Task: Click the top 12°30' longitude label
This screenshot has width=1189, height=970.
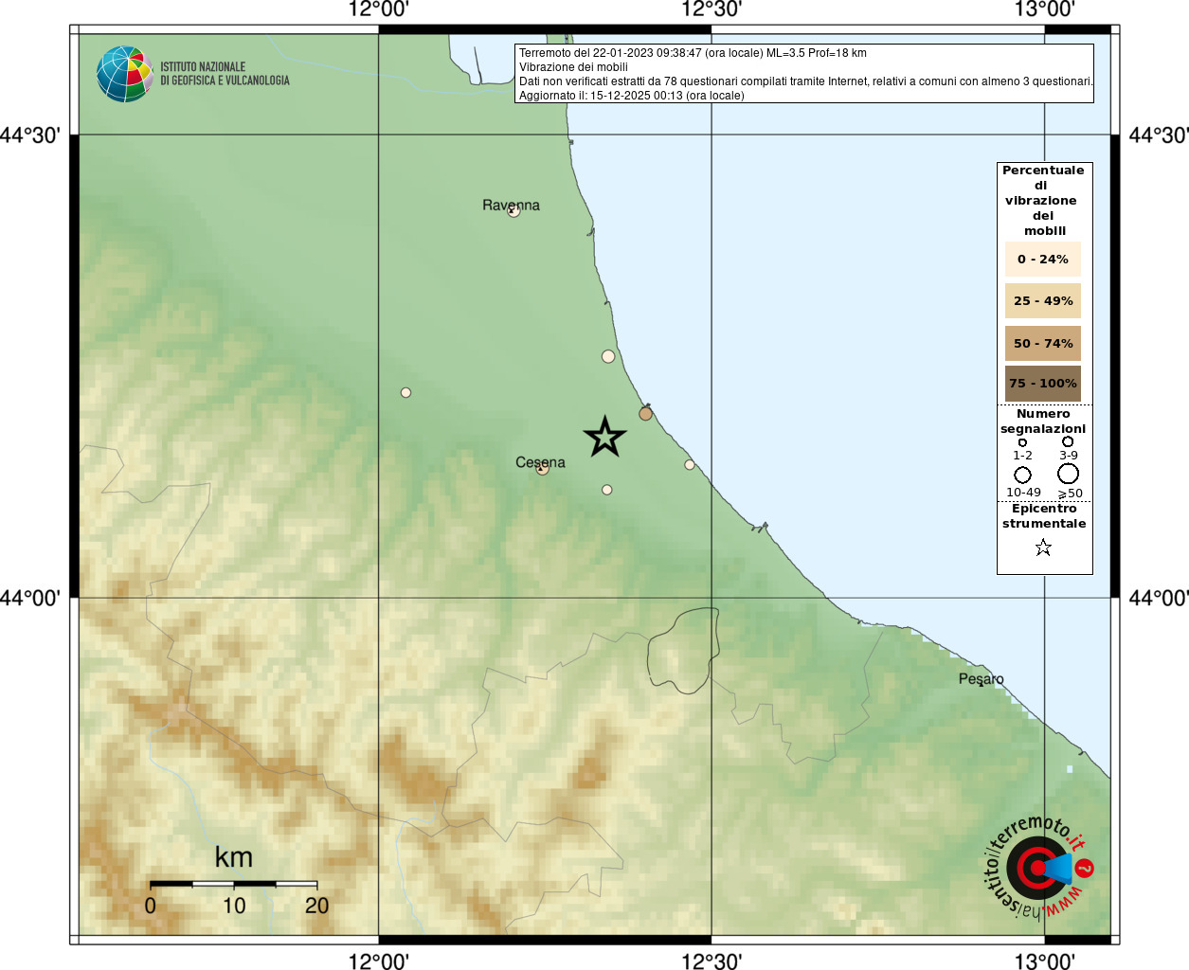Action: [712, 9]
